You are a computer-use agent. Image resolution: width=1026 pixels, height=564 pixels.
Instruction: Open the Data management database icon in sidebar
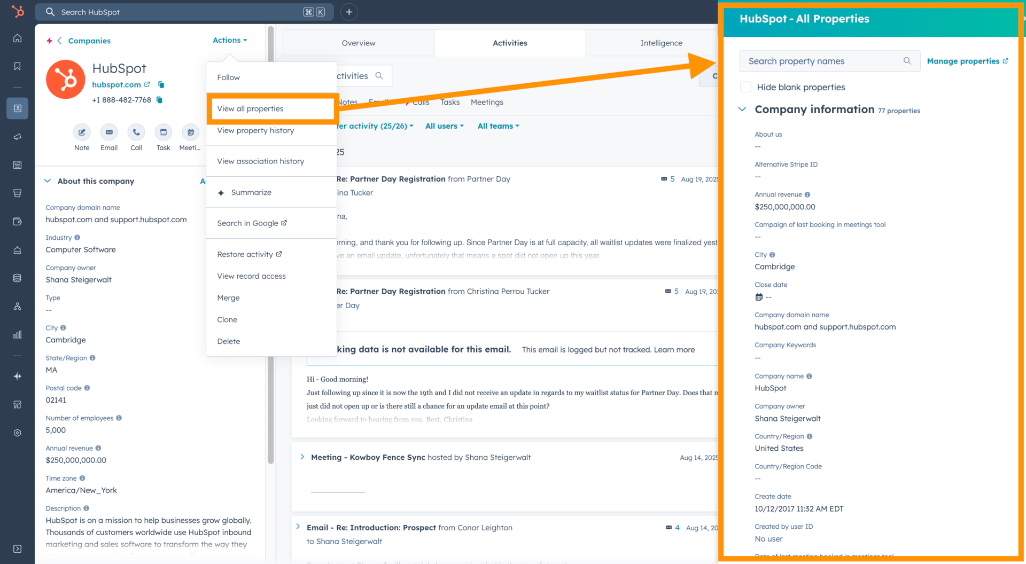(18, 278)
